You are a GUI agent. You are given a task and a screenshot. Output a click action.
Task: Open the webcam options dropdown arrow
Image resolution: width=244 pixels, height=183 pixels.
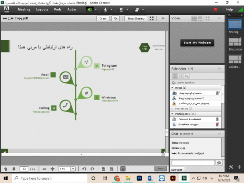coord(127,10)
